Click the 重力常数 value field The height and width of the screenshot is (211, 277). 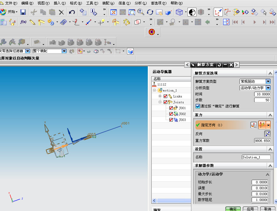[262, 141]
